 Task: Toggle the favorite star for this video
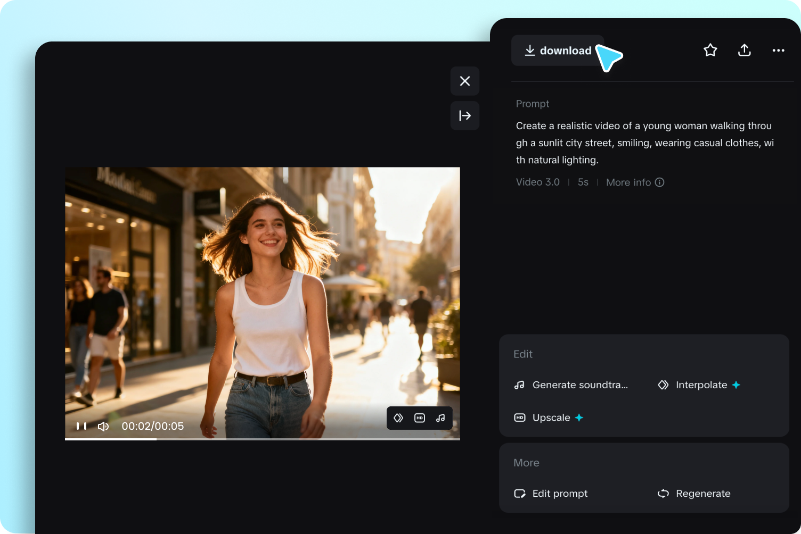710,49
